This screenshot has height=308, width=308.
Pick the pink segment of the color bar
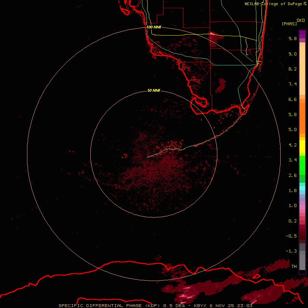[x=302, y=207]
